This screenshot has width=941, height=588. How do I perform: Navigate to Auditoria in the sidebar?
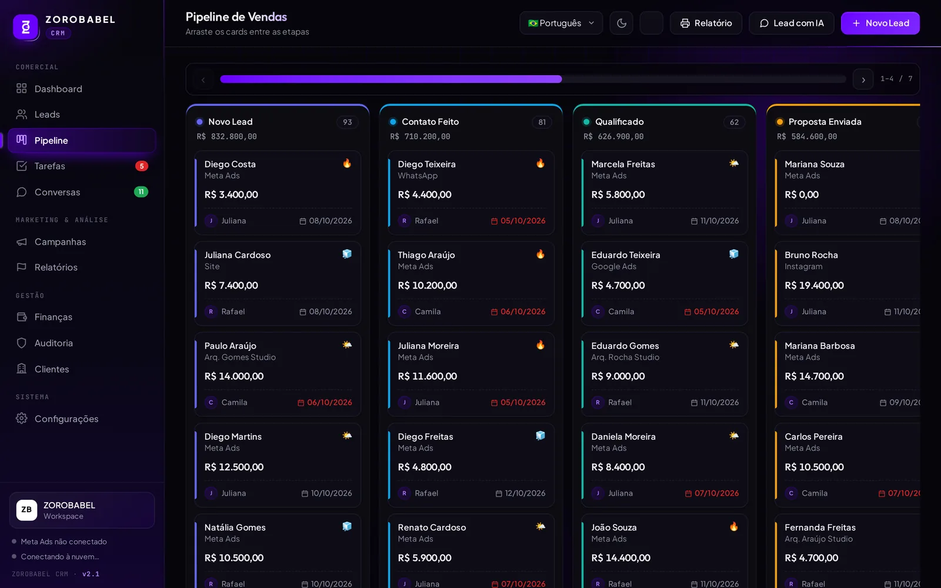coord(82,343)
